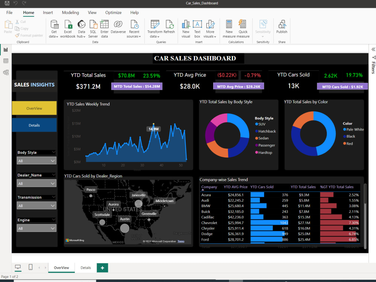Switch to mobile layout preview
The image size is (376, 282).
30,267
